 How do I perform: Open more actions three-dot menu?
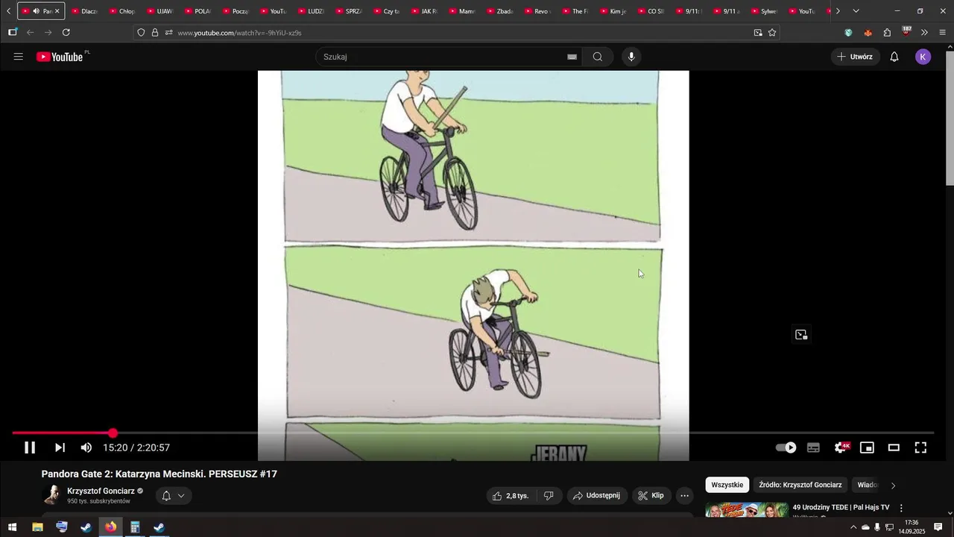[x=685, y=495]
